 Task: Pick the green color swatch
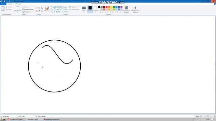[x=114, y=7]
